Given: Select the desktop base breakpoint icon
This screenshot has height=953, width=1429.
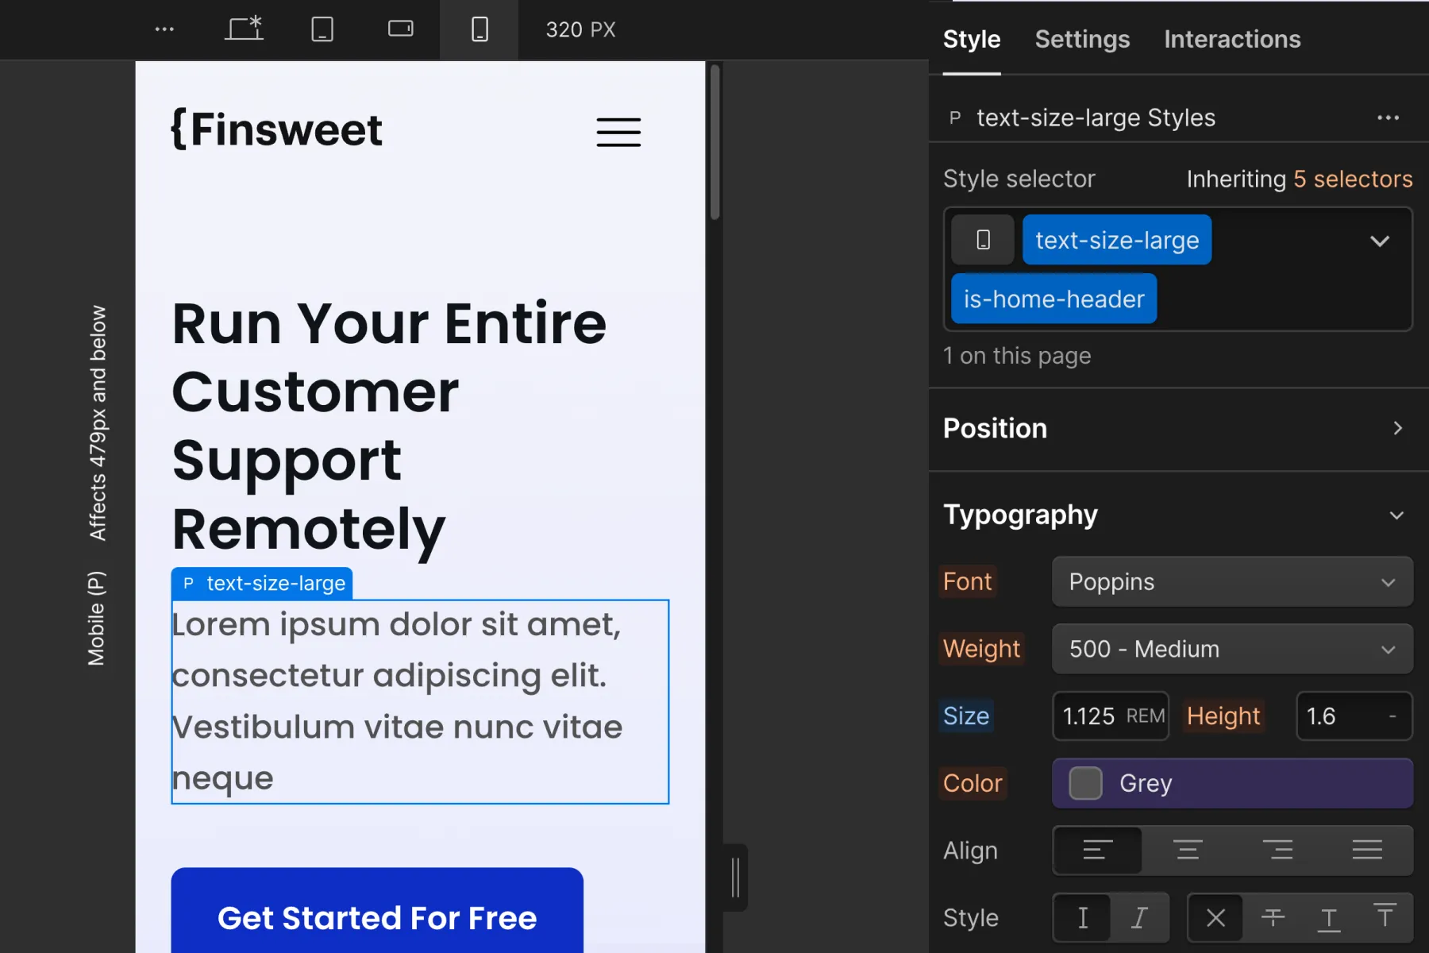Looking at the screenshot, I should (244, 29).
